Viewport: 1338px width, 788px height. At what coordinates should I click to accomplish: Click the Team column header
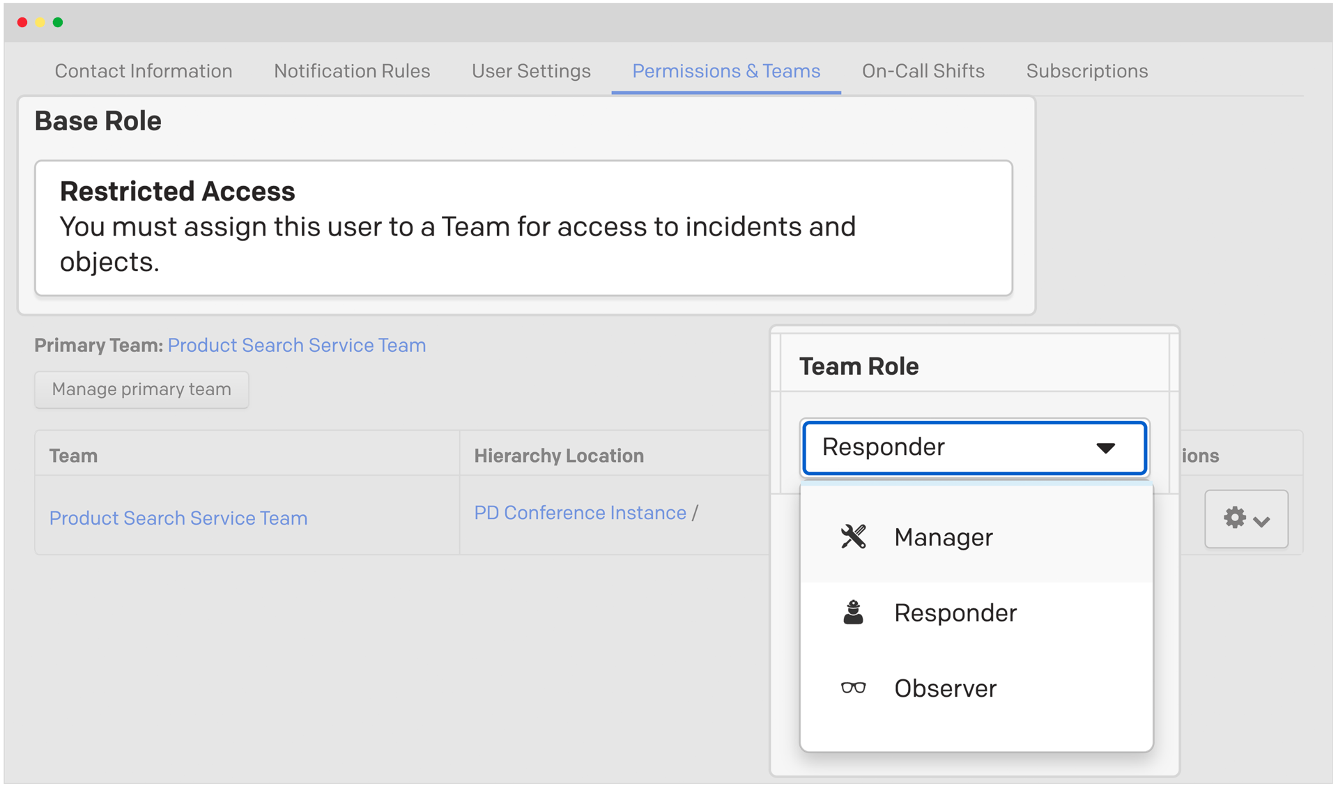pyautogui.click(x=73, y=455)
